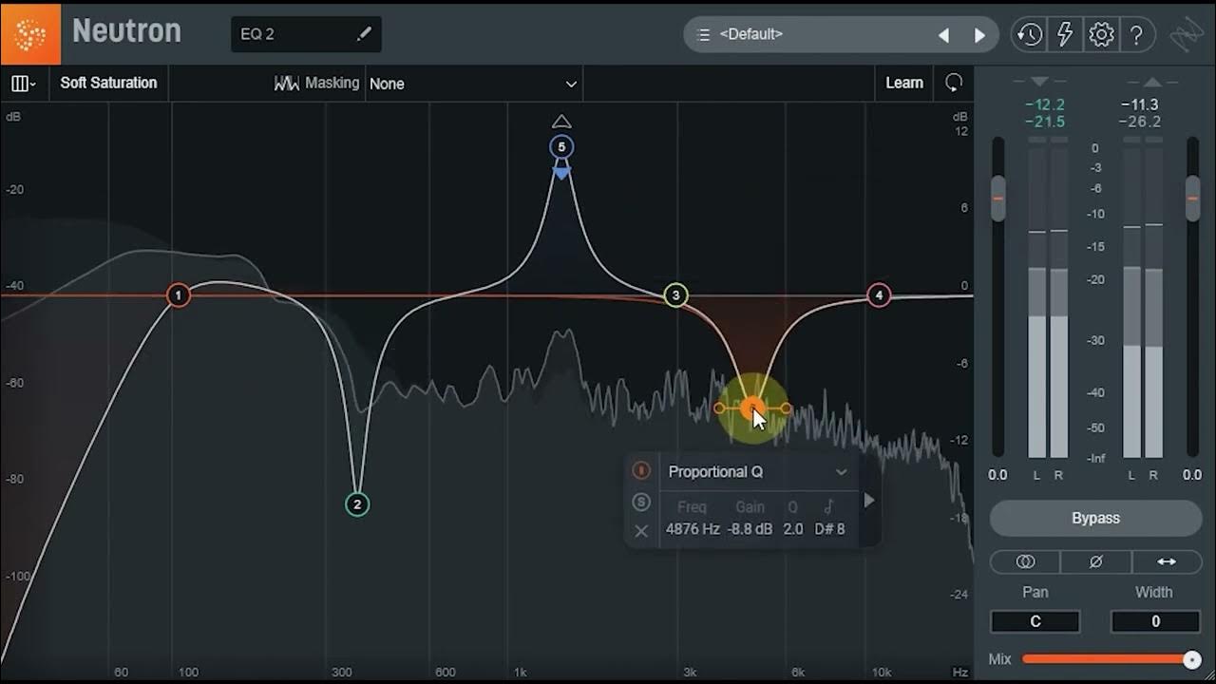Screen dimensions: 1216x684
Task: Go to previous preset arrow
Action: (943, 35)
